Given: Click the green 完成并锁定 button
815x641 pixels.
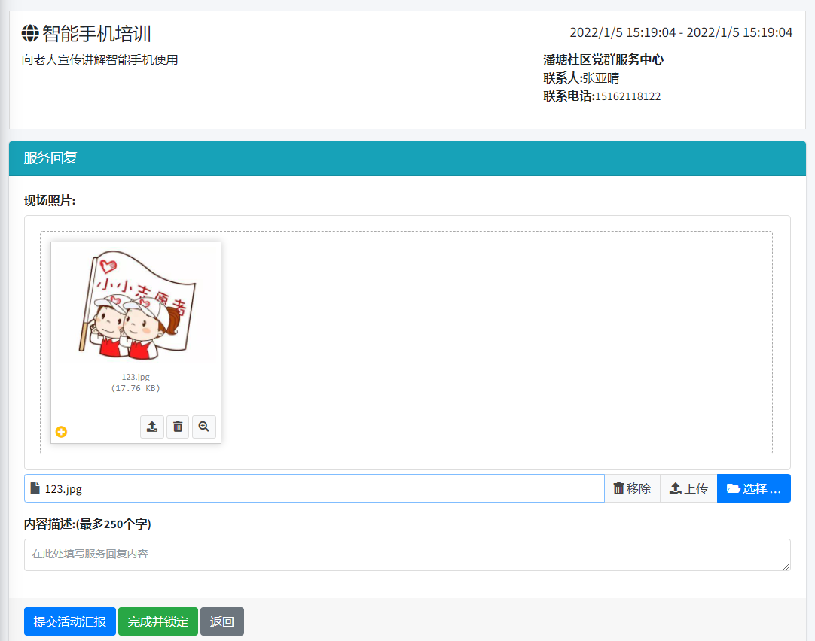Looking at the screenshot, I should click(x=158, y=621).
